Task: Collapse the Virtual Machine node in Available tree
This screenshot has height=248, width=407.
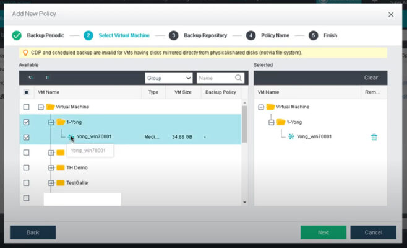Action: [41, 107]
